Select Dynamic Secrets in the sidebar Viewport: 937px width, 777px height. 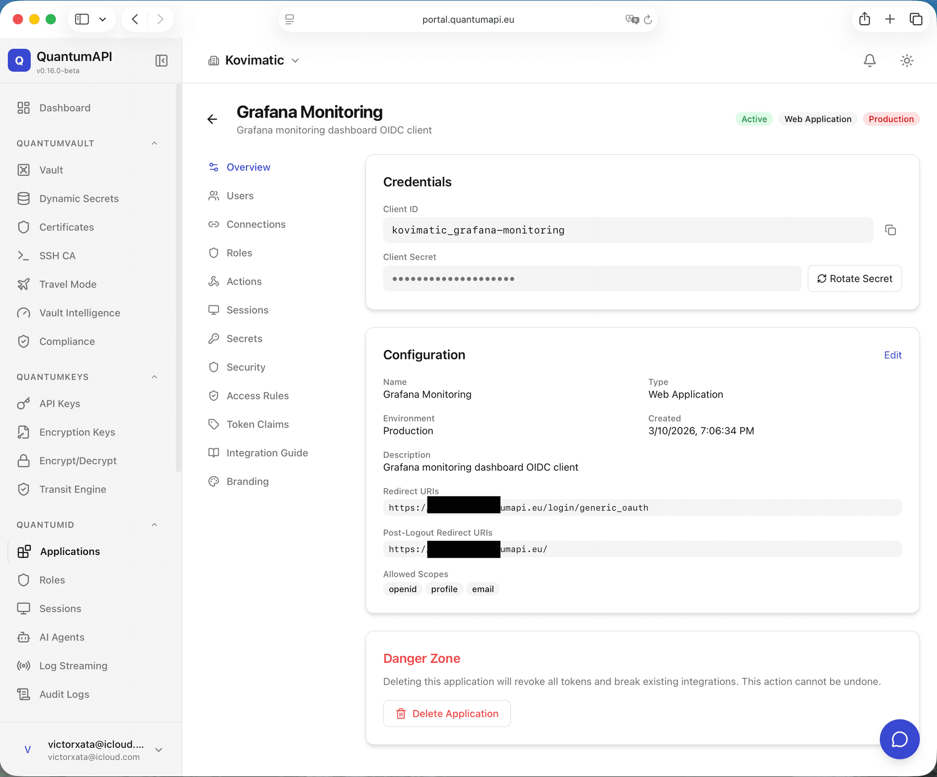[x=79, y=199]
